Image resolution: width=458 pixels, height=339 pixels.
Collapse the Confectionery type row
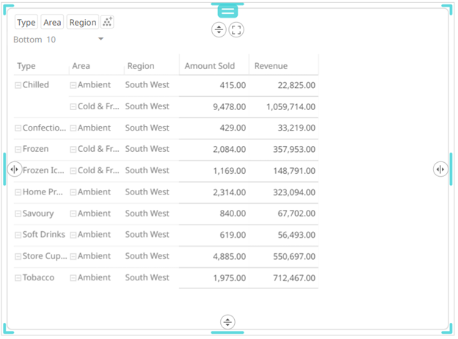18,128
